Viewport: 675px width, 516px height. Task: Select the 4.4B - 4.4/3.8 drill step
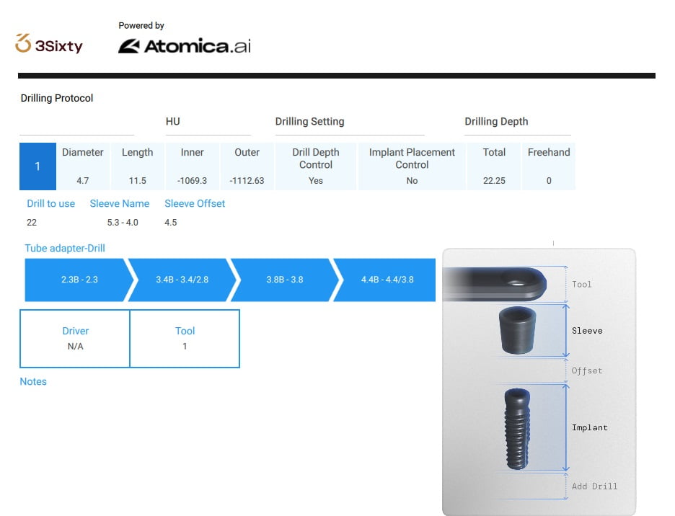coord(387,280)
